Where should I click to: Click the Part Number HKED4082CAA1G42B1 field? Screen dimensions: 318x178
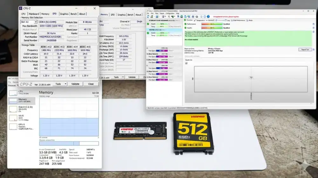(x=51, y=37)
